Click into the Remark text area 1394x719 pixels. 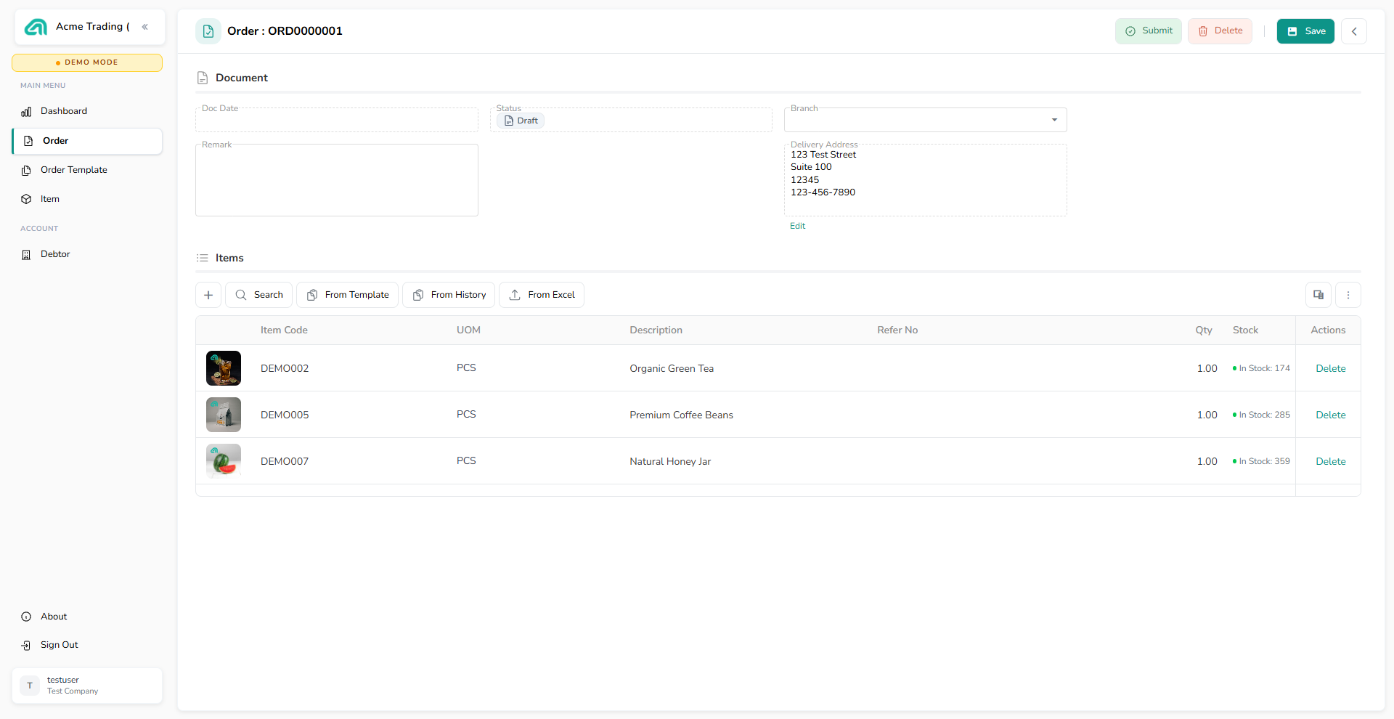pos(337,180)
